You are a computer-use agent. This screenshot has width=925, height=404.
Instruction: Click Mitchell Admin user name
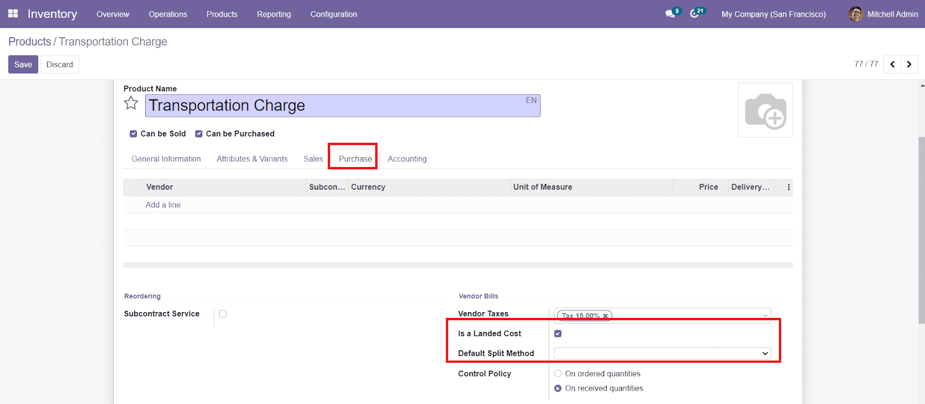pyautogui.click(x=892, y=14)
